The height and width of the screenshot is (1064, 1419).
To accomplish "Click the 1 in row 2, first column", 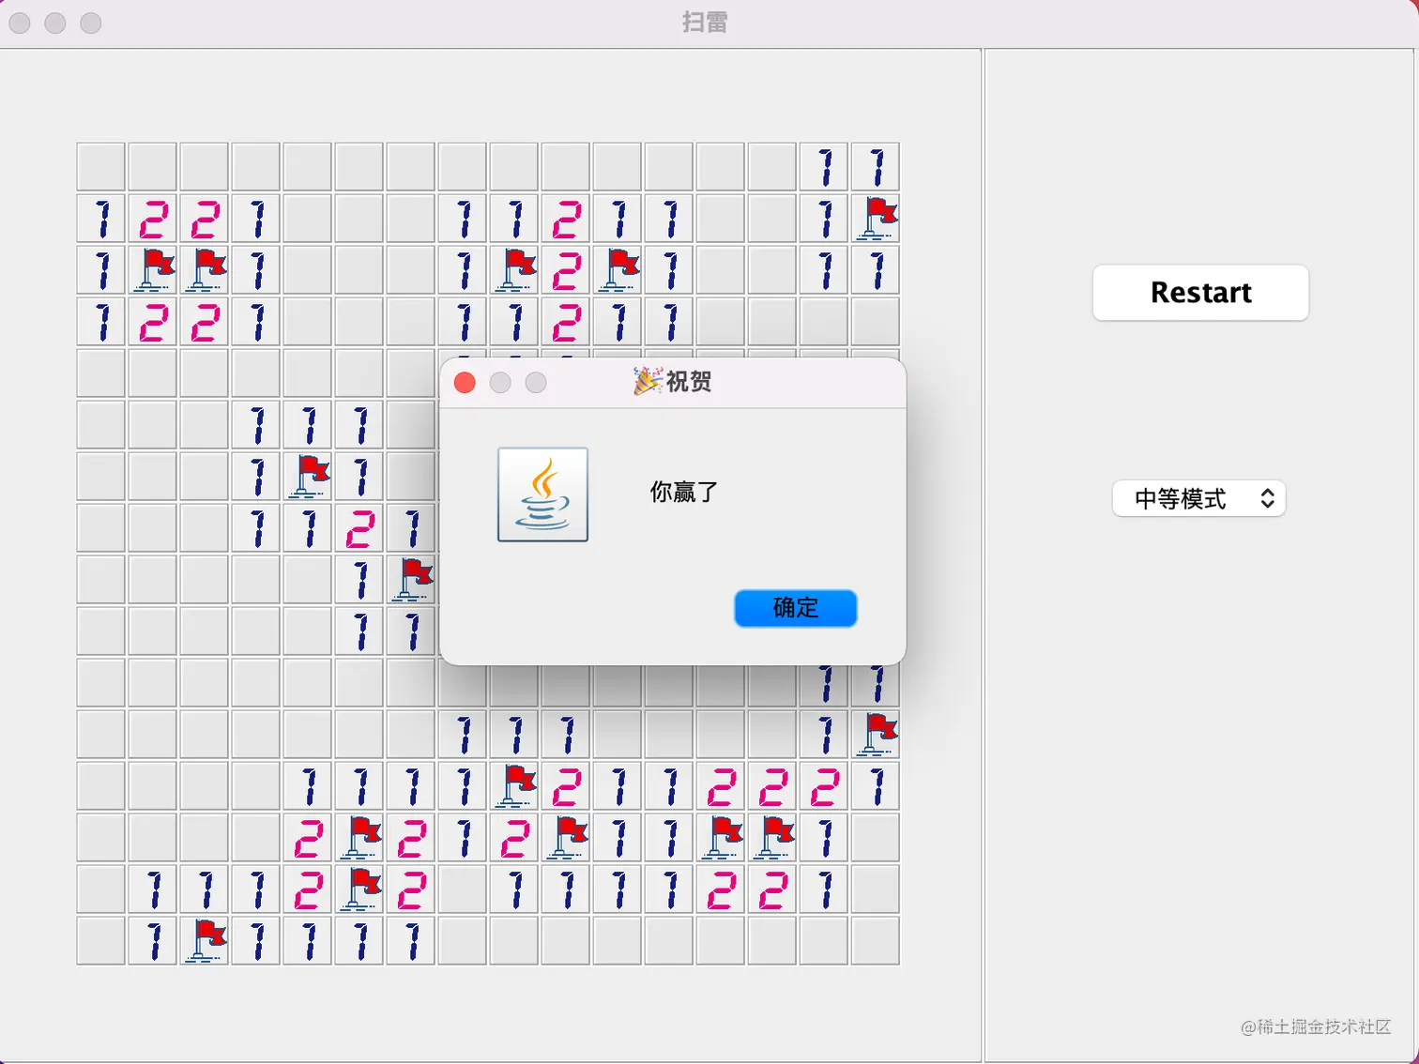I will tap(101, 219).
